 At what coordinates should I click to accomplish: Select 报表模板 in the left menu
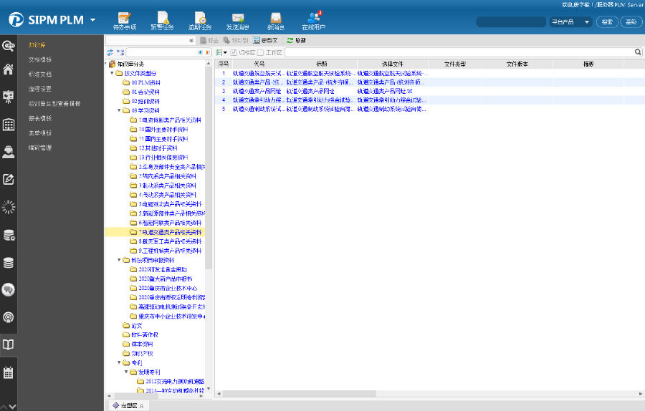(x=40, y=118)
